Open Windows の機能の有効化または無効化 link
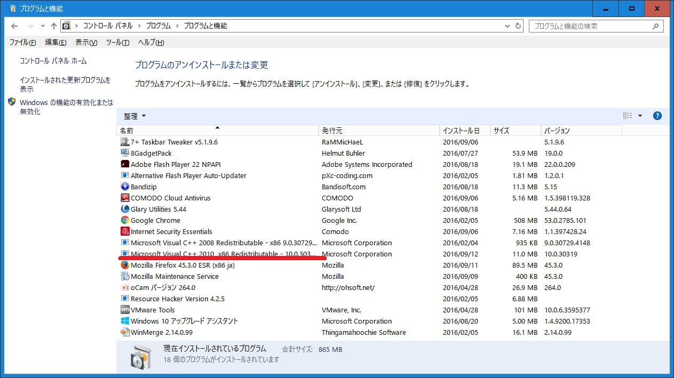The width and height of the screenshot is (674, 378). tap(67, 107)
